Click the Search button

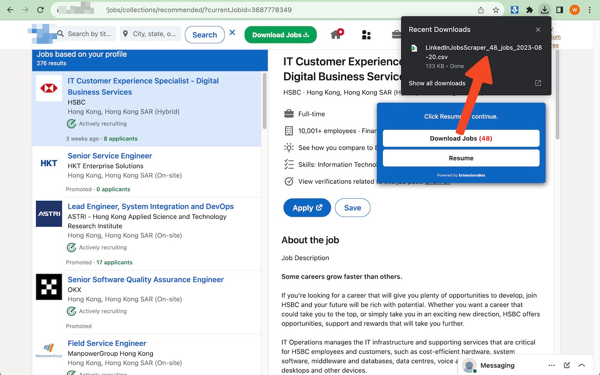point(204,35)
